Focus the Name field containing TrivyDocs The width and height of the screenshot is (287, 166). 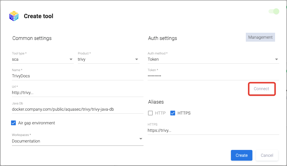[77, 76]
